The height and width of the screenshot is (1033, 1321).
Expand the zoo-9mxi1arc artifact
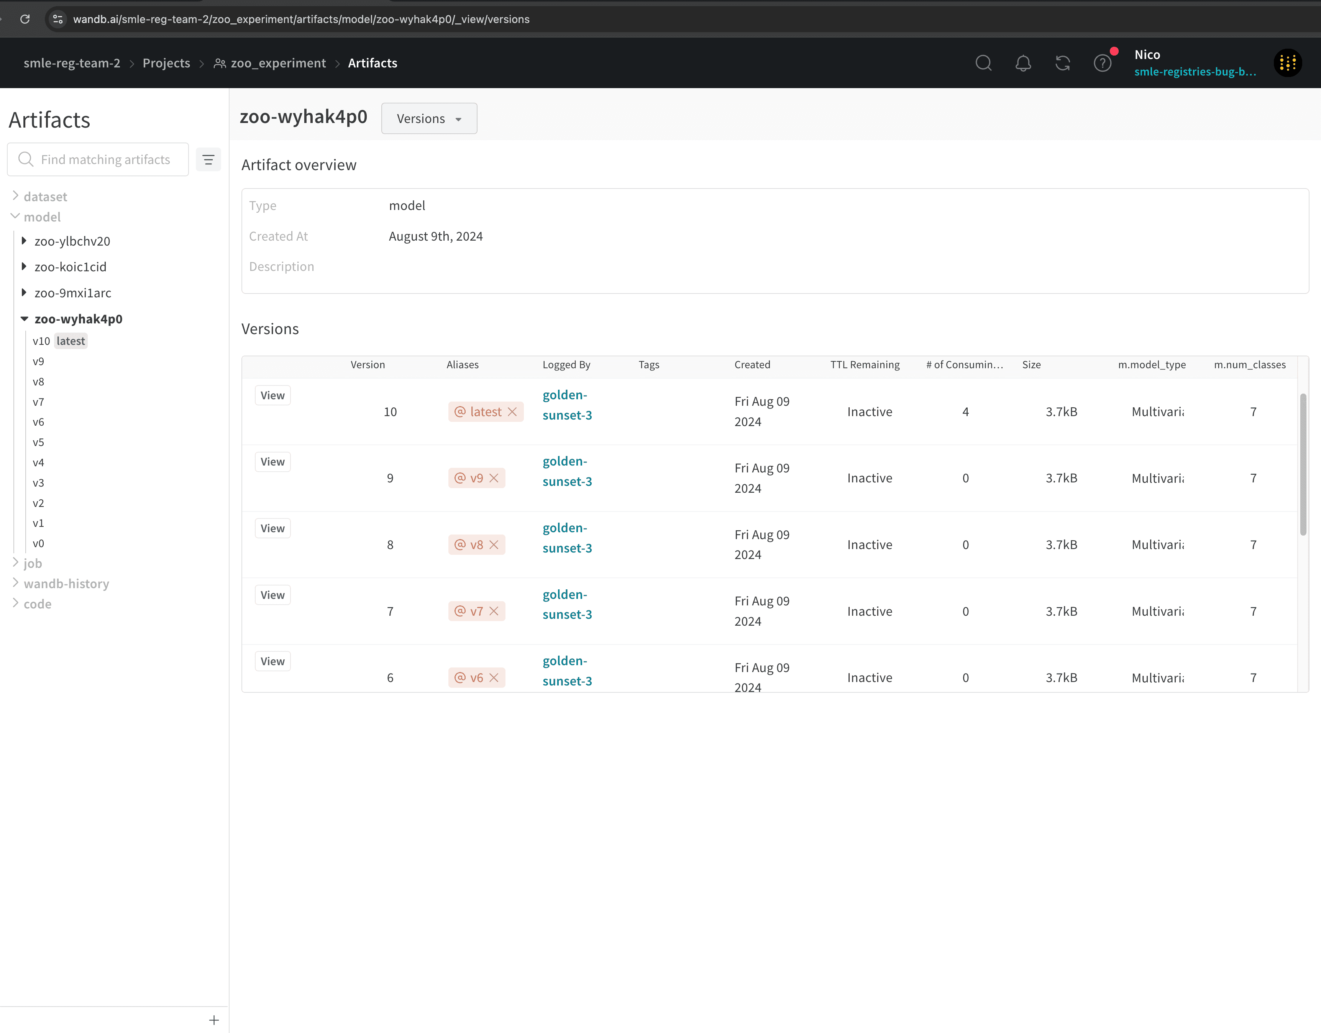[24, 293]
